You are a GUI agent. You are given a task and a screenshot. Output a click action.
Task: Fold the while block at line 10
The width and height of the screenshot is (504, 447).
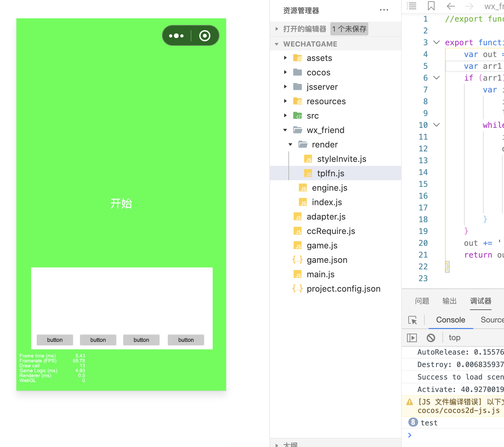point(436,125)
